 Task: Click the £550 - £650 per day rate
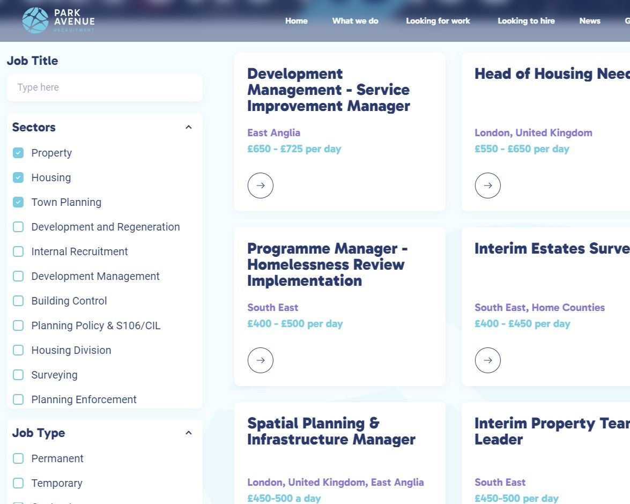point(522,149)
